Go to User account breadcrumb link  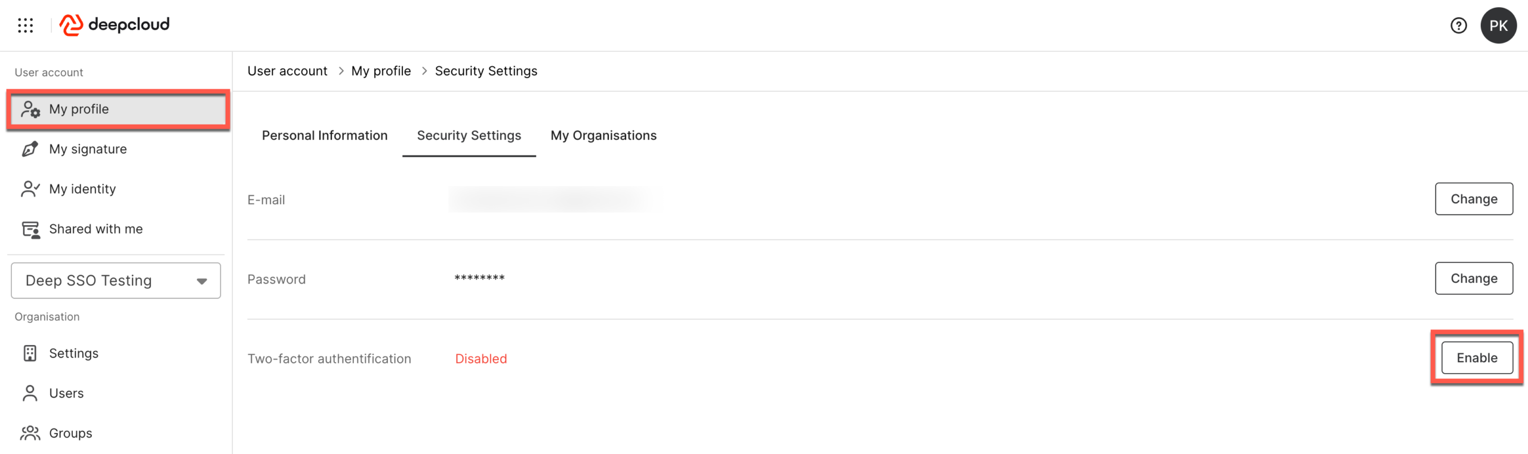tap(287, 71)
